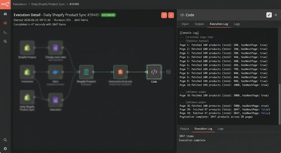This screenshot has width=281, height=153.
Task: Open settings gear in sidebar
Action: (x=5, y=149)
